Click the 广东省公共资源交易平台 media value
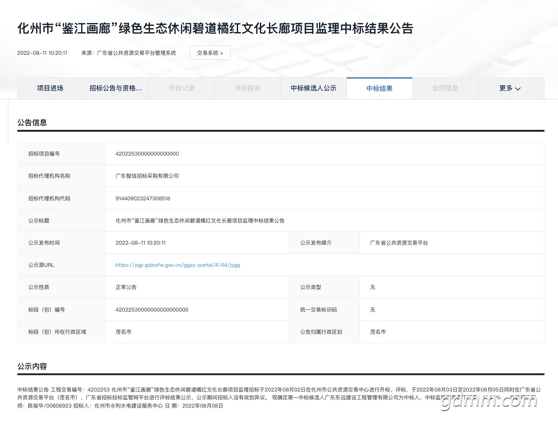The width and height of the screenshot is (558, 428). pos(399,243)
